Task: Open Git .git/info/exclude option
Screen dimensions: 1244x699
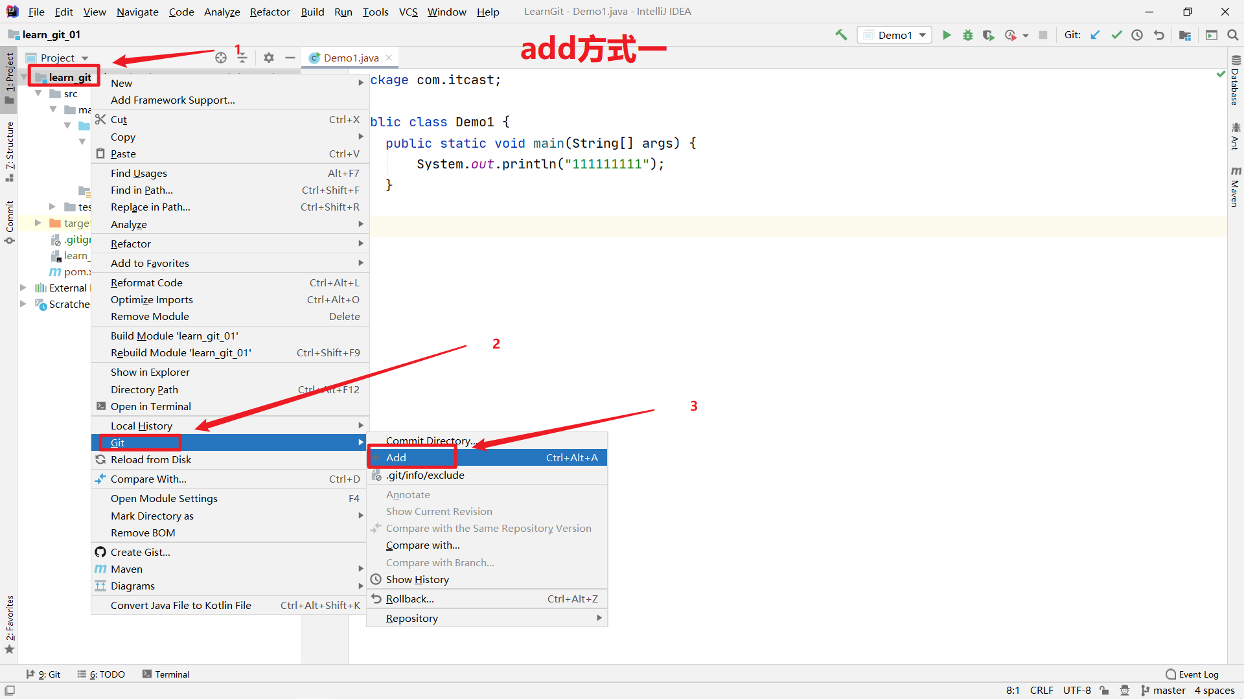Action: [x=487, y=475]
